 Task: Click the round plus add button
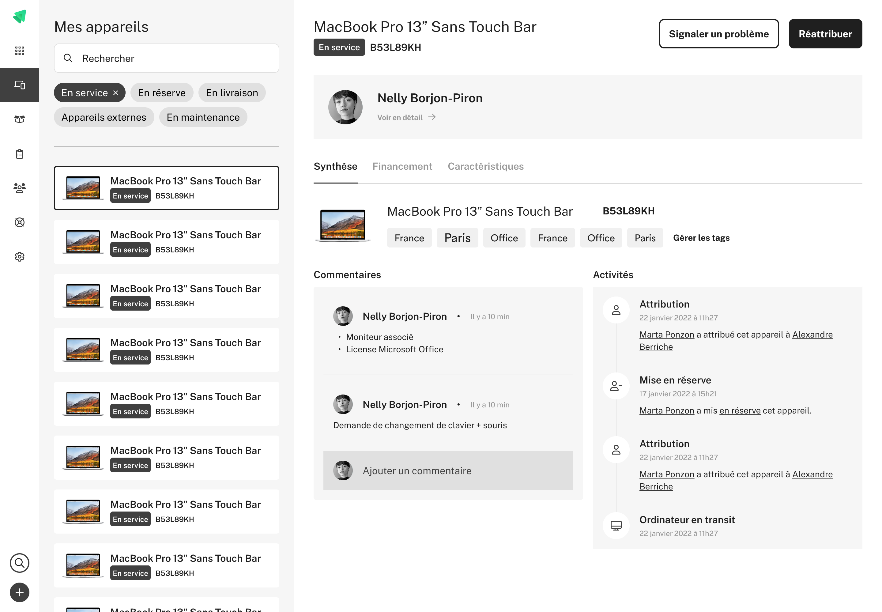[x=20, y=592]
